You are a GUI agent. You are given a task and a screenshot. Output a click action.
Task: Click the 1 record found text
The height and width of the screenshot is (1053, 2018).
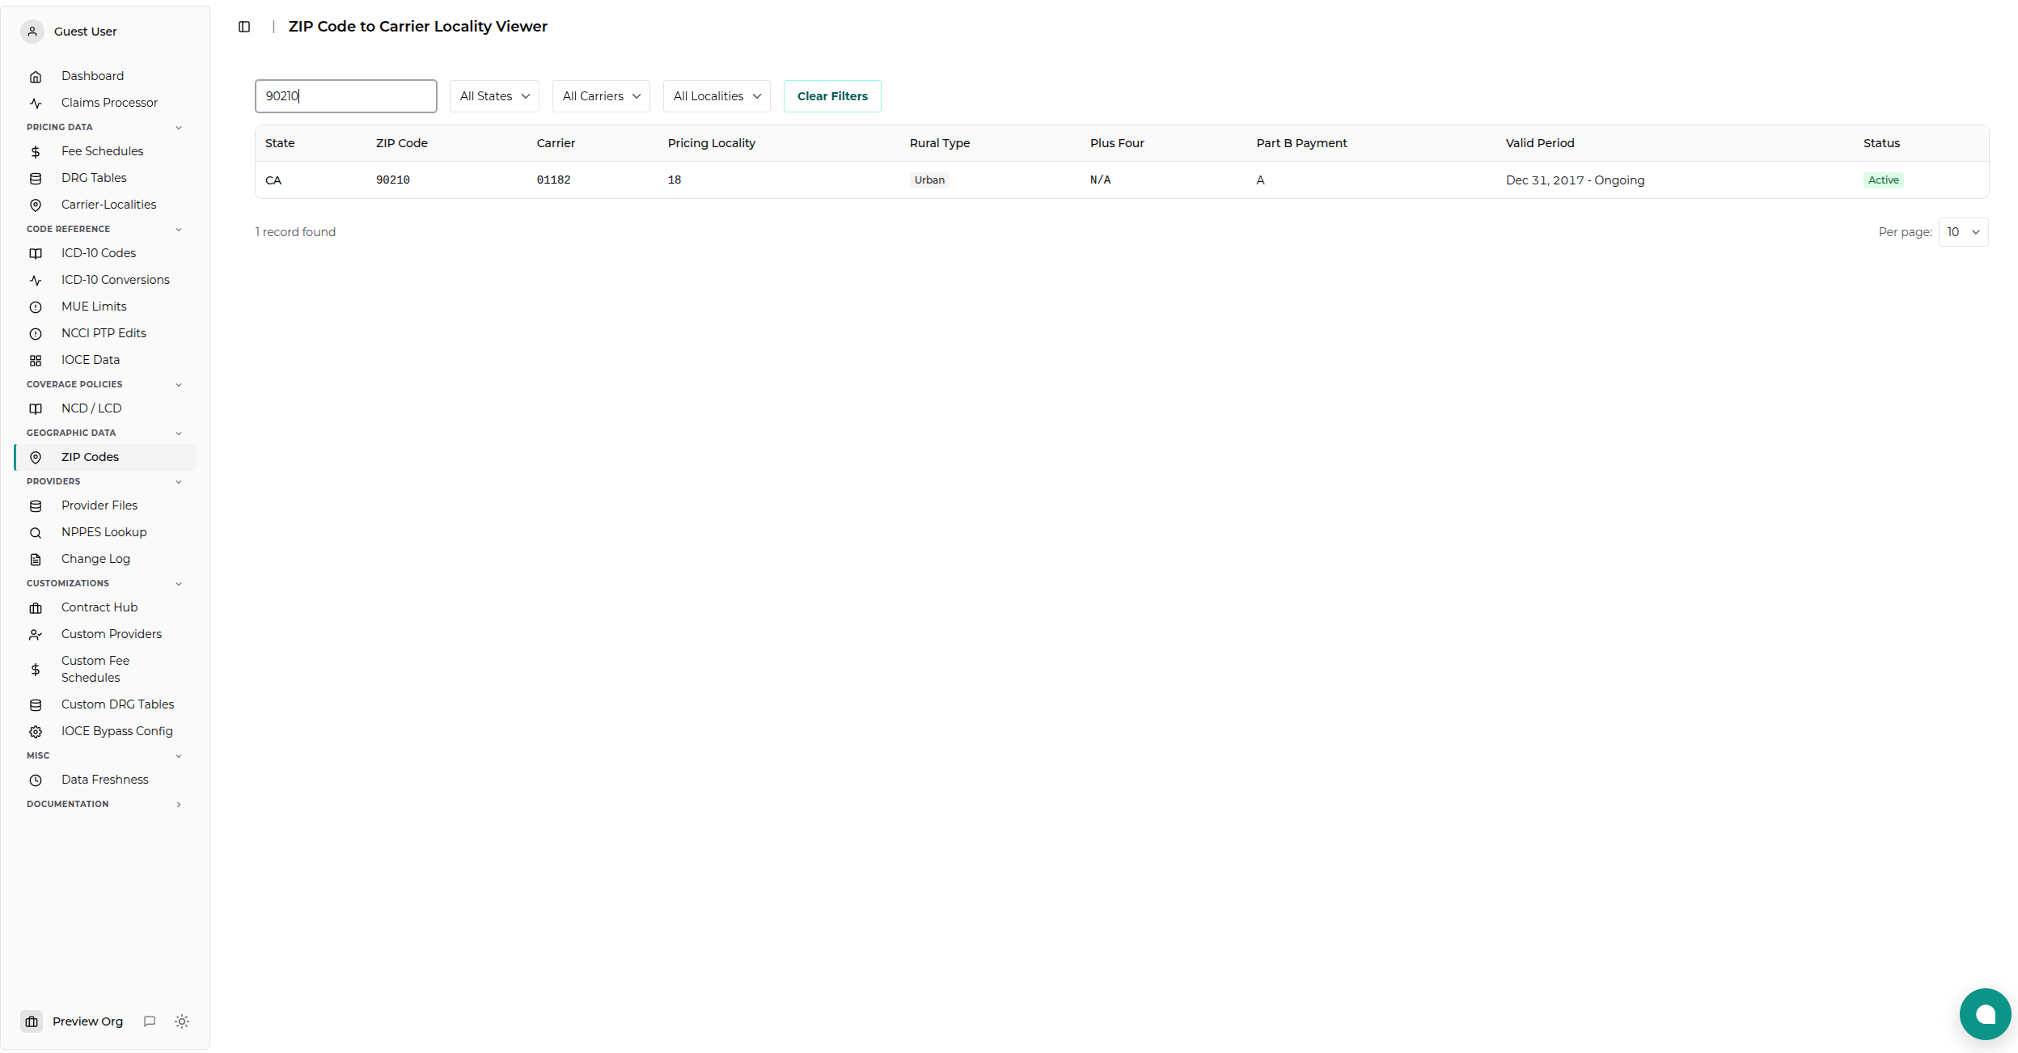coord(295,232)
